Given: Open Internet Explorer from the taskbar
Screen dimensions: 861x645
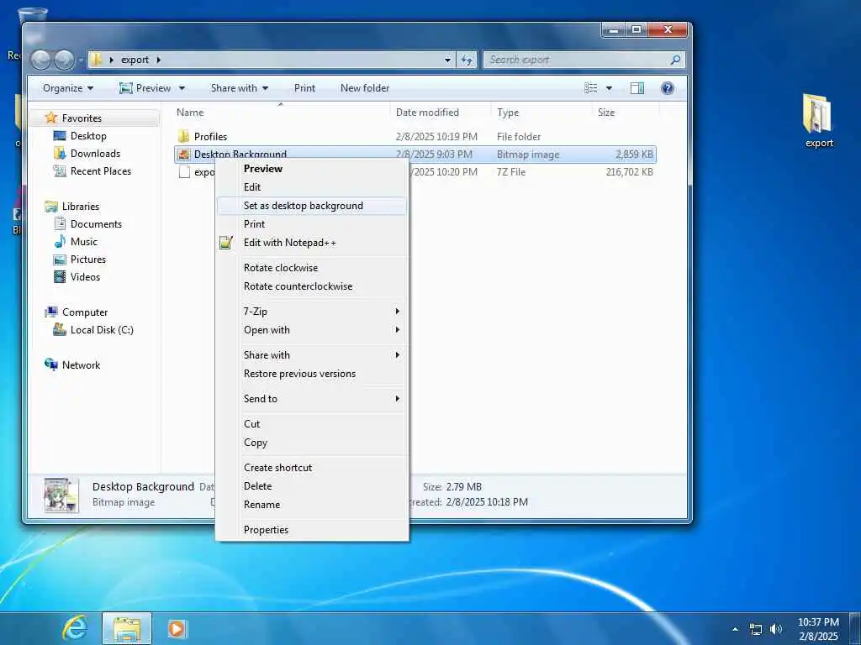Looking at the screenshot, I should click(x=74, y=628).
